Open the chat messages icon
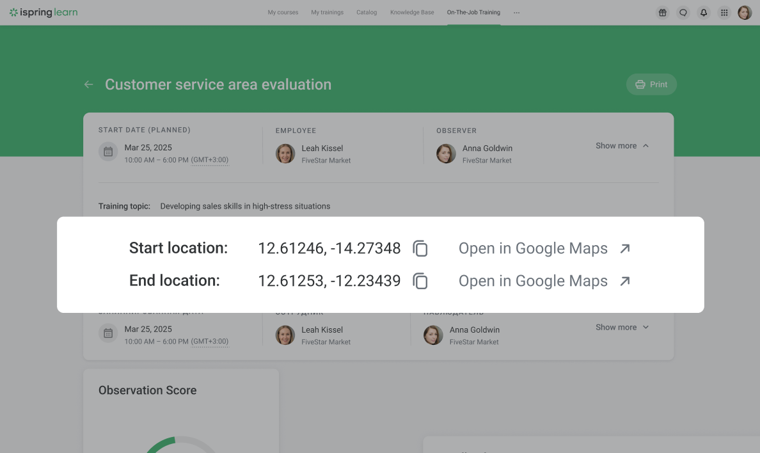760x453 pixels. [683, 13]
